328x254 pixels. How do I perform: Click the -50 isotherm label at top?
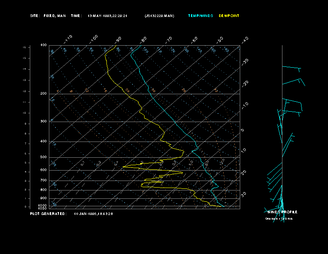220,40
